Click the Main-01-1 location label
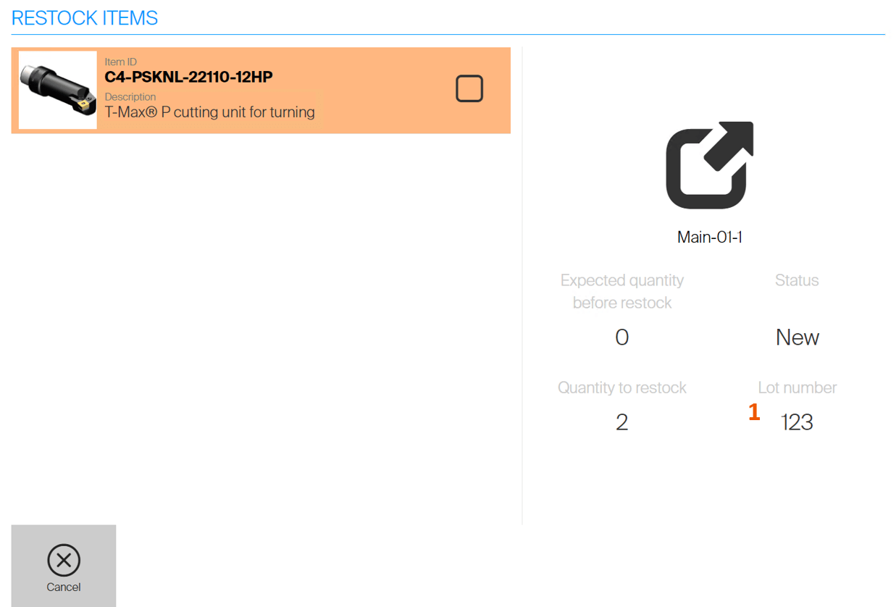896x607 pixels. tap(709, 237)
